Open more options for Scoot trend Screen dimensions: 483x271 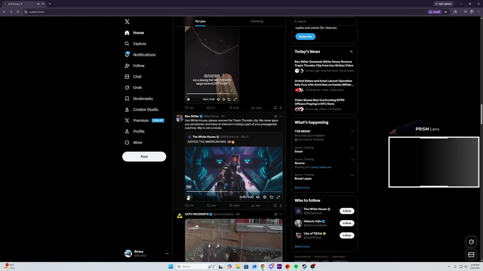click(x=352, y=148)
